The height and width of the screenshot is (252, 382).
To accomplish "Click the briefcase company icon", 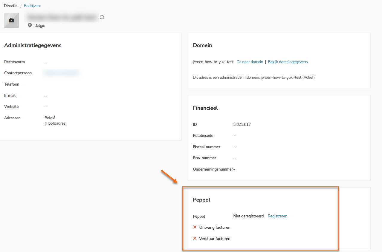I will (x=11, y=20).
